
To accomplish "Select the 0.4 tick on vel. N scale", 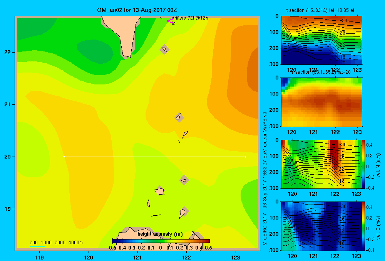I will pyautogui.click(x=369, y=145).
